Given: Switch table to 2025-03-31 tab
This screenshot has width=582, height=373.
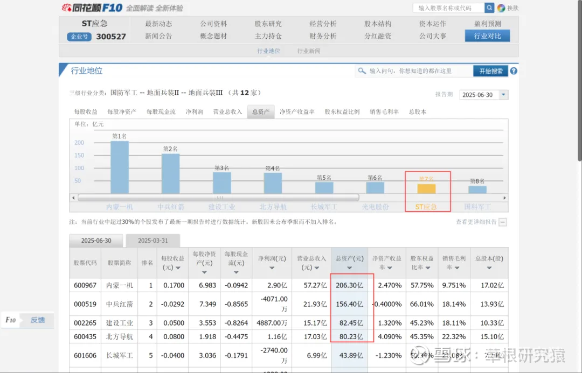Looking at the screenshot, I should tap(153, 241).
